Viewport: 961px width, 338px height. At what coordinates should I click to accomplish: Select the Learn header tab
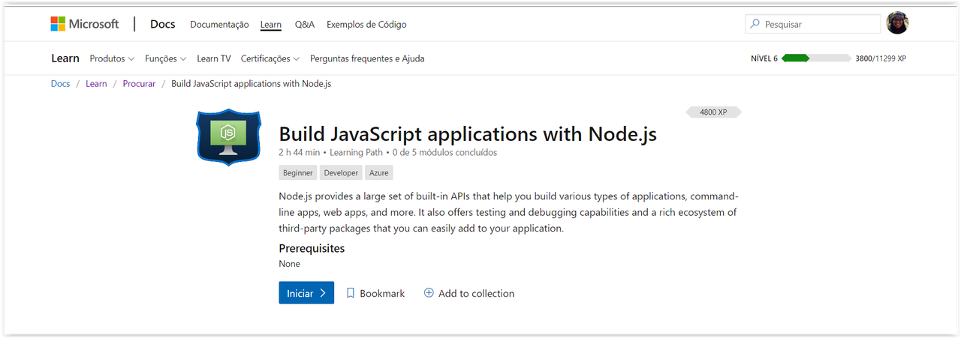click(271, 25)
